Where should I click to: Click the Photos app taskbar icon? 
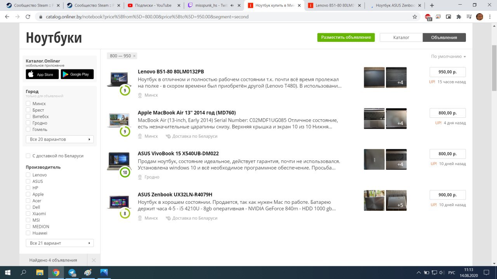(104, 272)
